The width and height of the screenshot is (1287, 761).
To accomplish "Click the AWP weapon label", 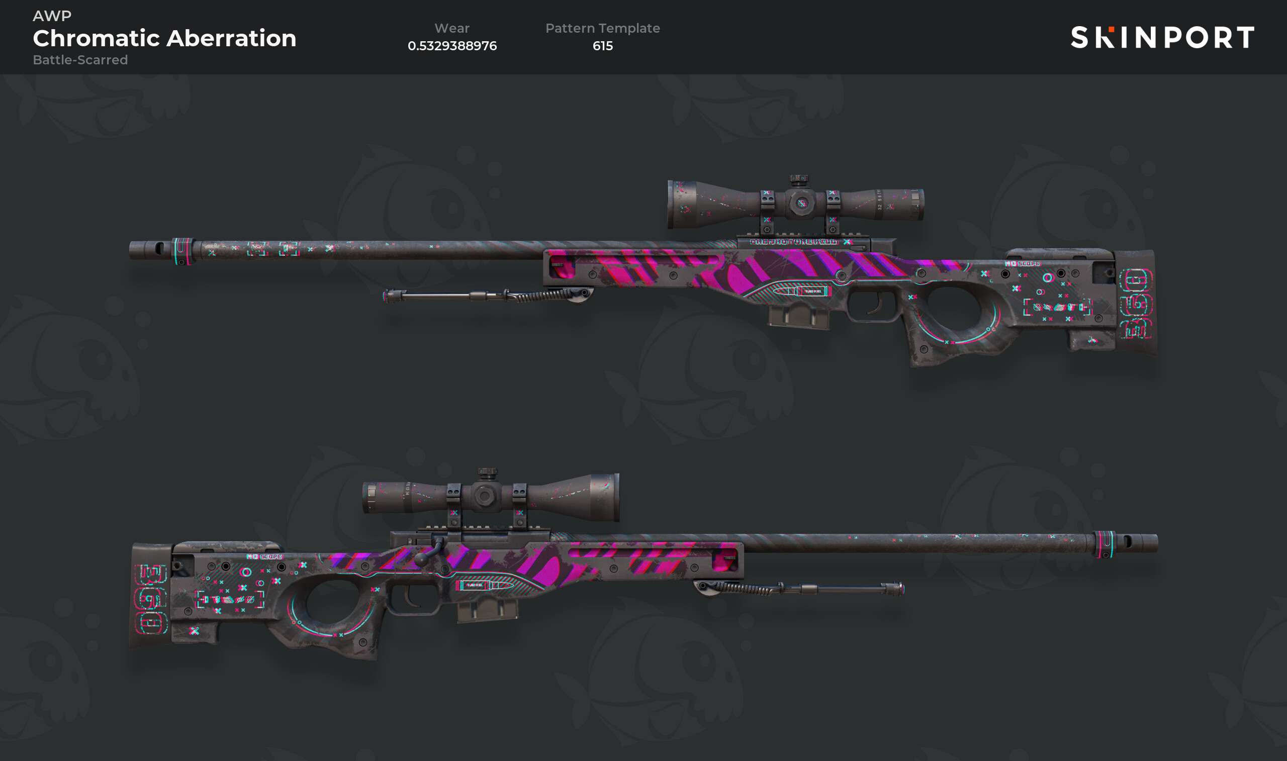I will (52, 16).
